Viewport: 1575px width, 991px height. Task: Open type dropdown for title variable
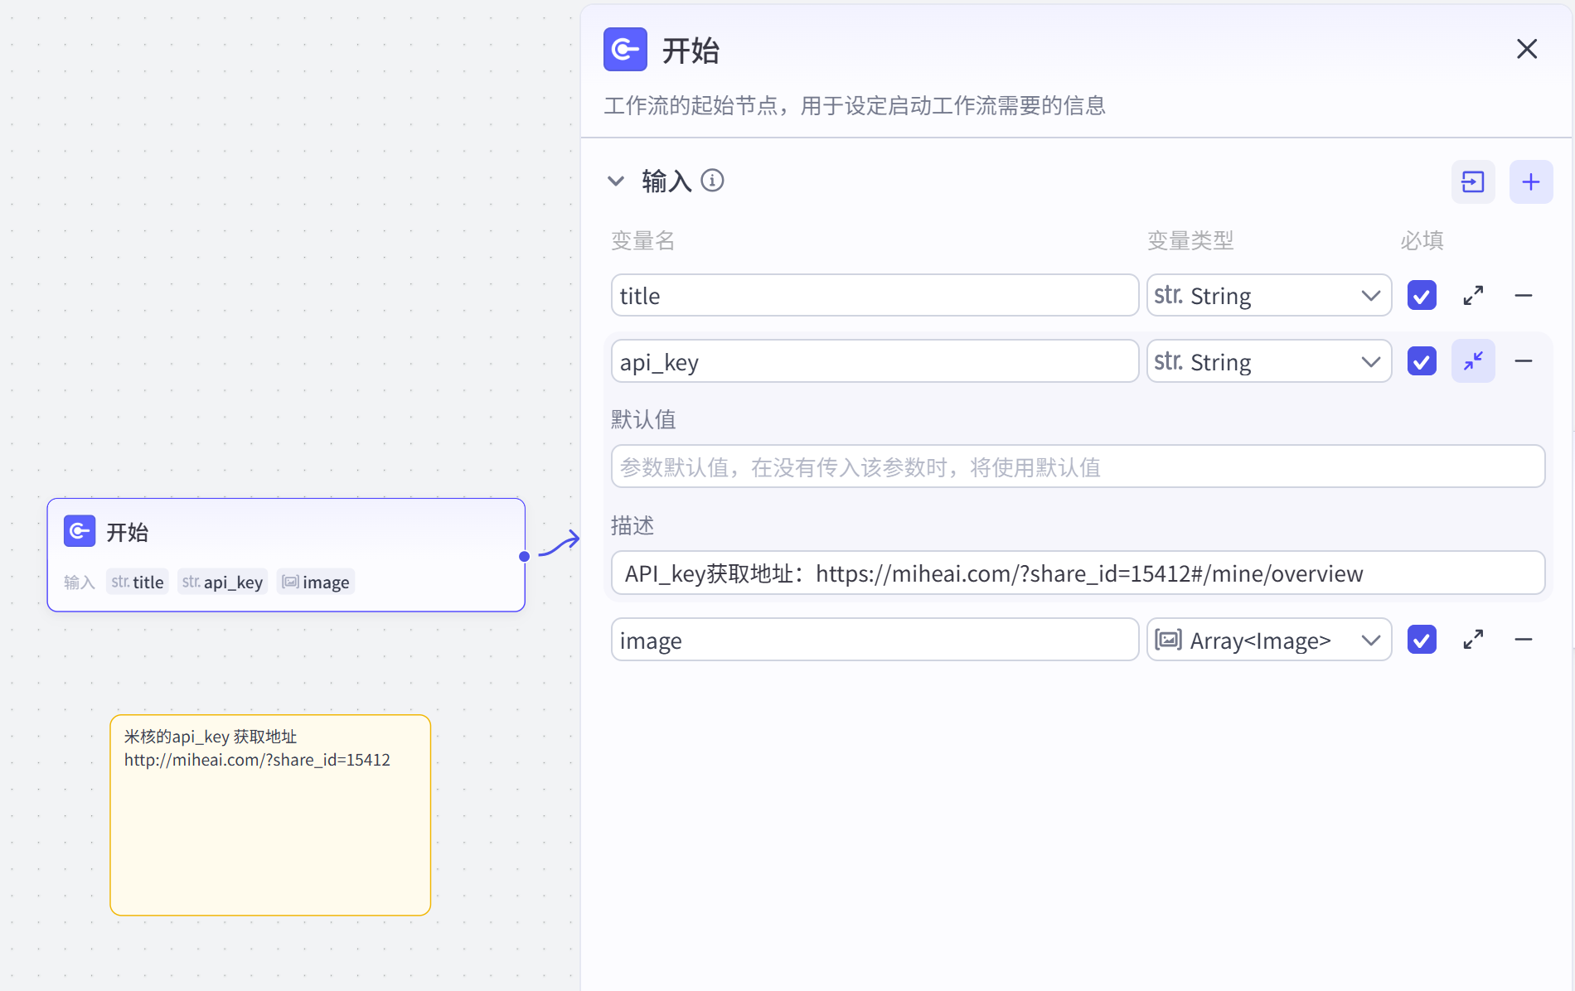click(x=1268, y=296)
